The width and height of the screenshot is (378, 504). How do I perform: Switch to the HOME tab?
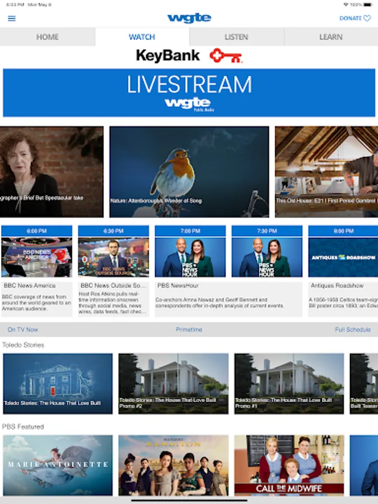tap(48, 37)
